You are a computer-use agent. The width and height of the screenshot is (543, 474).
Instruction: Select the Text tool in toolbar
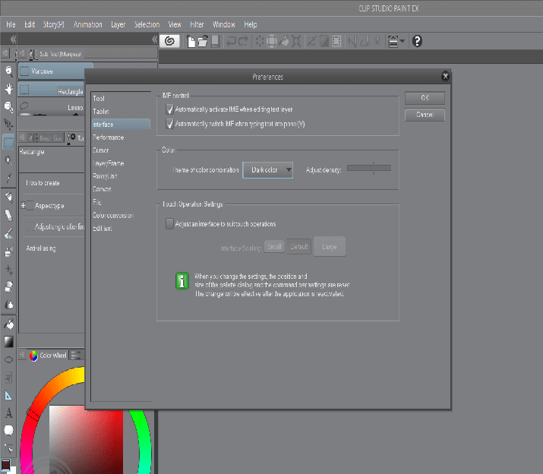(x=8, y=413)
